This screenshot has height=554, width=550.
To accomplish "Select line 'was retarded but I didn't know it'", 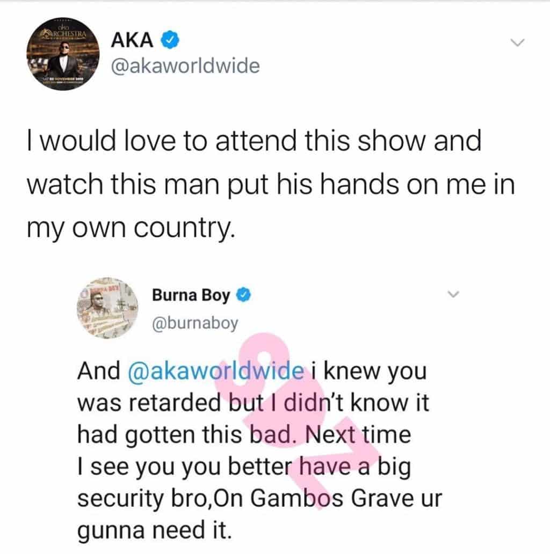I will point(253,403).
